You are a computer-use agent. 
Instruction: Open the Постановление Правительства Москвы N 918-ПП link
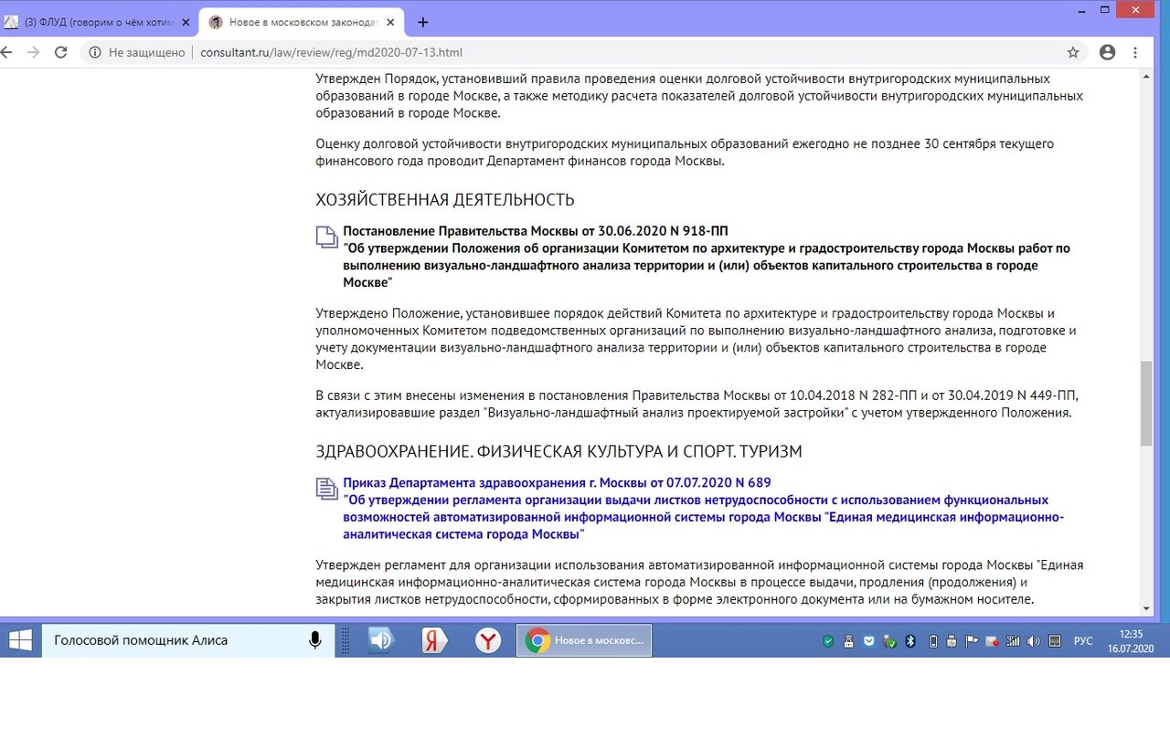coord(536,231)
